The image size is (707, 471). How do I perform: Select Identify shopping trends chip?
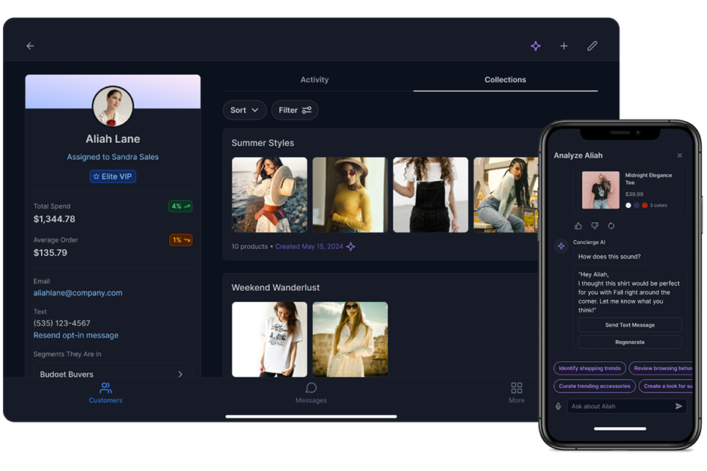[x=590, y=369]
